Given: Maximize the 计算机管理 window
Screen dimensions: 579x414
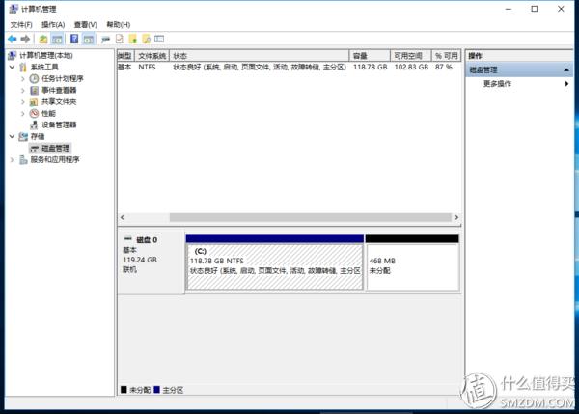Looking at the screenshot, I should click(535, 9).
